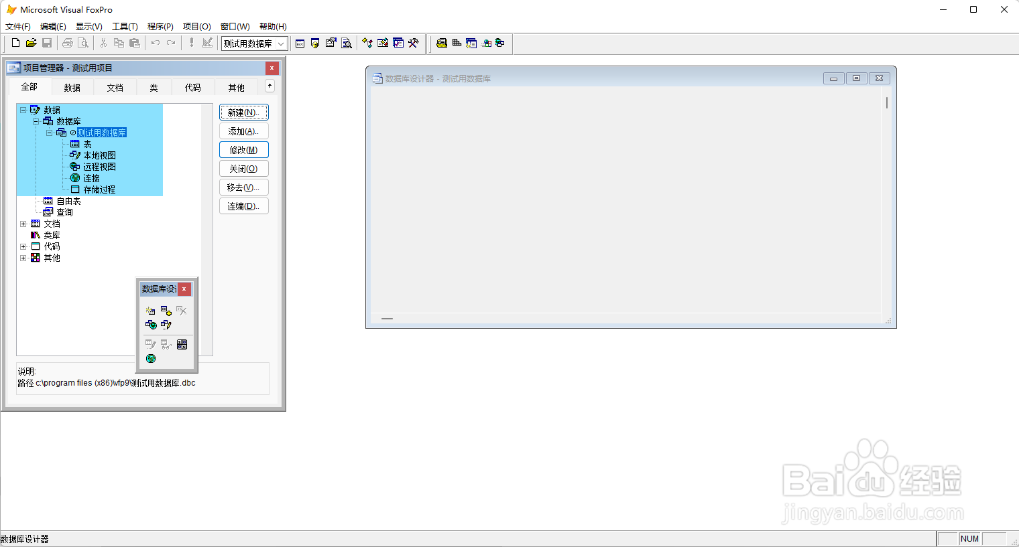Collapse Project Manager with the up arrow
Screen dimensions: 1019x547
[269, 86]
